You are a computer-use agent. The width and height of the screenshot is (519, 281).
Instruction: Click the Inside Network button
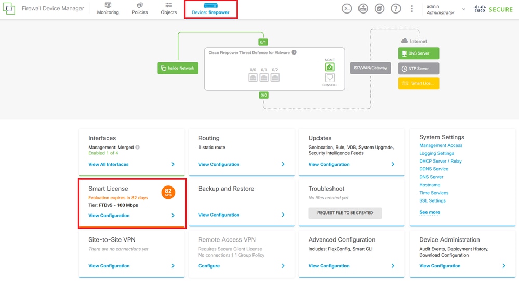[178, 68]
